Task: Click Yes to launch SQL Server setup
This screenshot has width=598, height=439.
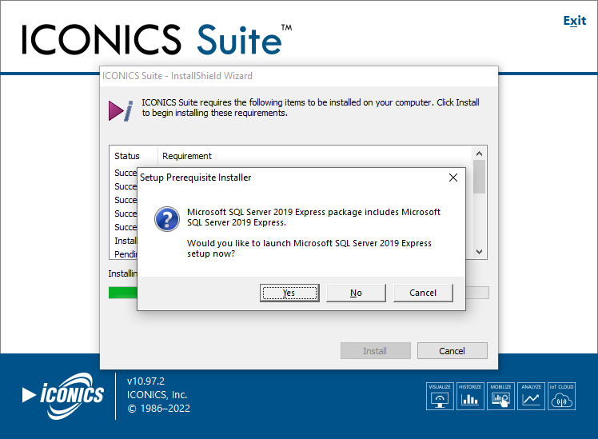Action: [x=289, y=293]
